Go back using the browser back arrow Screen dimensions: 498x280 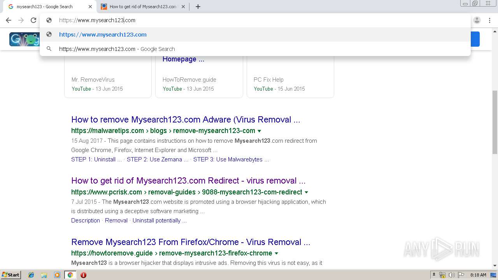[x=9, y=20]
